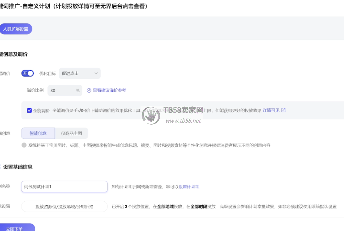Click the external link icon after 详情可见
The height and width of the screenshot is (231, 344).
pos(283,110)
